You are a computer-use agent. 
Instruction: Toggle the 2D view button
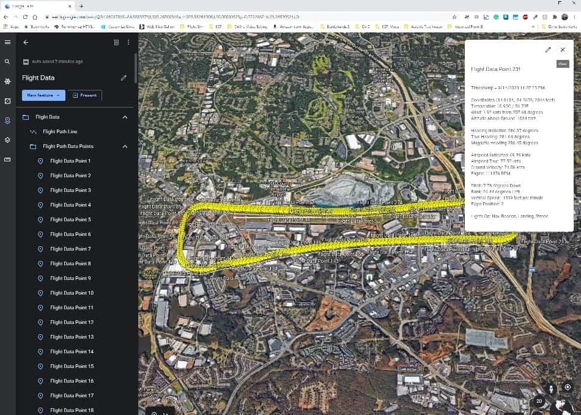[539, 401]
